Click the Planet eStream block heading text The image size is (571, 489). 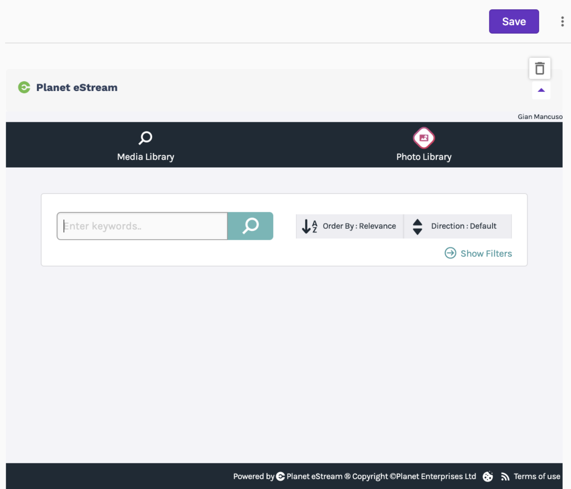pos(77,88)
